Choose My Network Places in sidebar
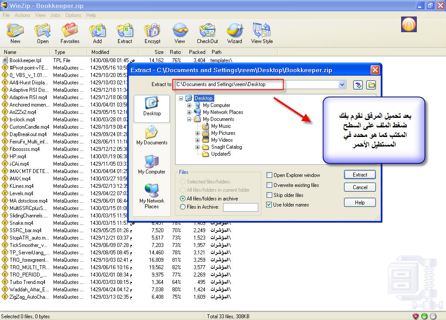Viewport: 446px width, 320px height. 152,196
